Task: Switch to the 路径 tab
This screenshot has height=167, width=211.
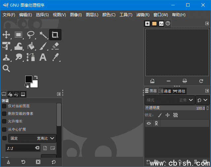Action: [179, 91]
